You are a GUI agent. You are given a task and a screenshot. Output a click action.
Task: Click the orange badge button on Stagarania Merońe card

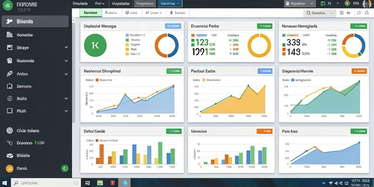tap(359, 71)
